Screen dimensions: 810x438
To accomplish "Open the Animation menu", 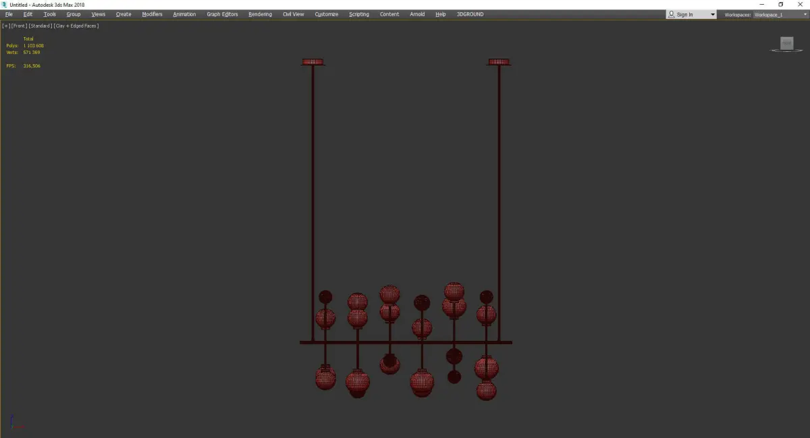I will click(184, 14).
